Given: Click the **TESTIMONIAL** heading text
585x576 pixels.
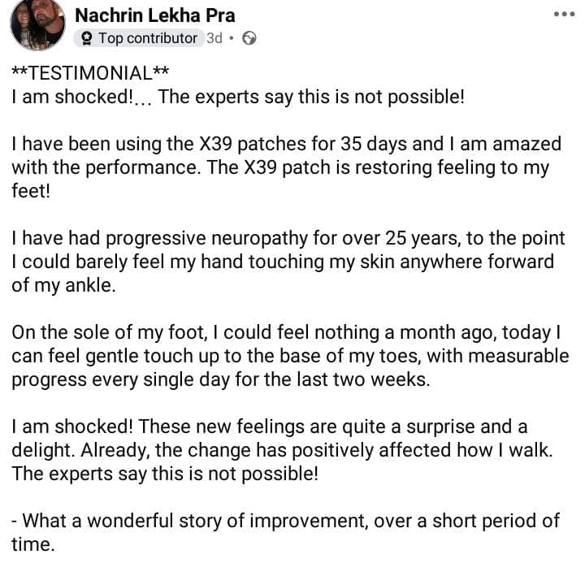Looking at the screenshot, I should 91,73.
